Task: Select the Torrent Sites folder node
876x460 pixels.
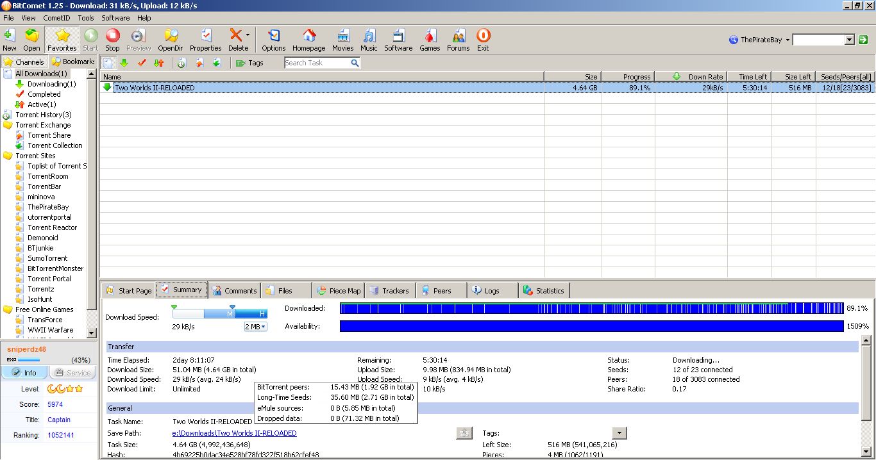Action: 35,156
